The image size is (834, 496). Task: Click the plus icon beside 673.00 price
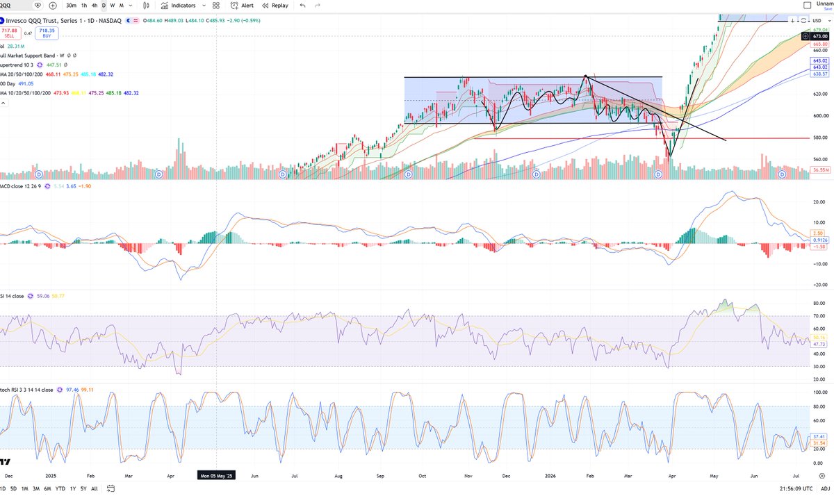805,35
